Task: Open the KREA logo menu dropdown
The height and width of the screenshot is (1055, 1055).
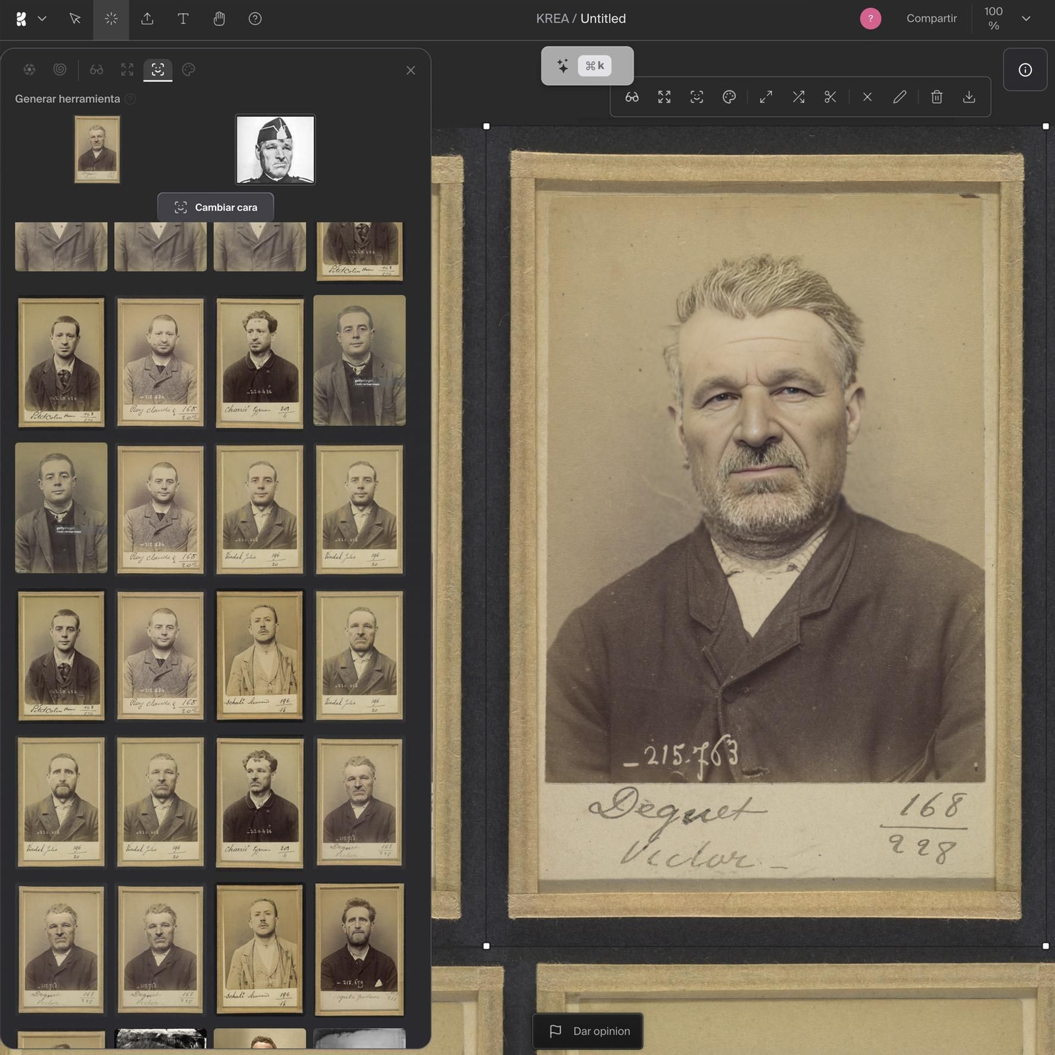Action: pos(30,18)
